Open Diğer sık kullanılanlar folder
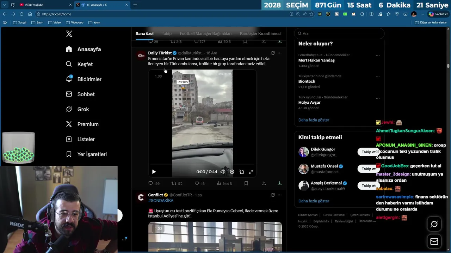This screenshot has height=253, width=451. point(431,22)
